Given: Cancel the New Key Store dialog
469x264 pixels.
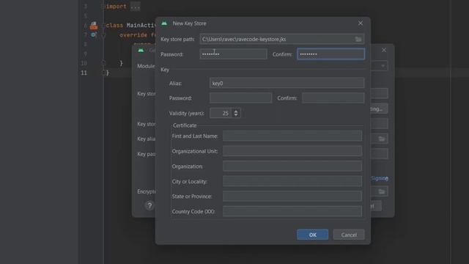Looking at the screenshot, I should point(349,235).
